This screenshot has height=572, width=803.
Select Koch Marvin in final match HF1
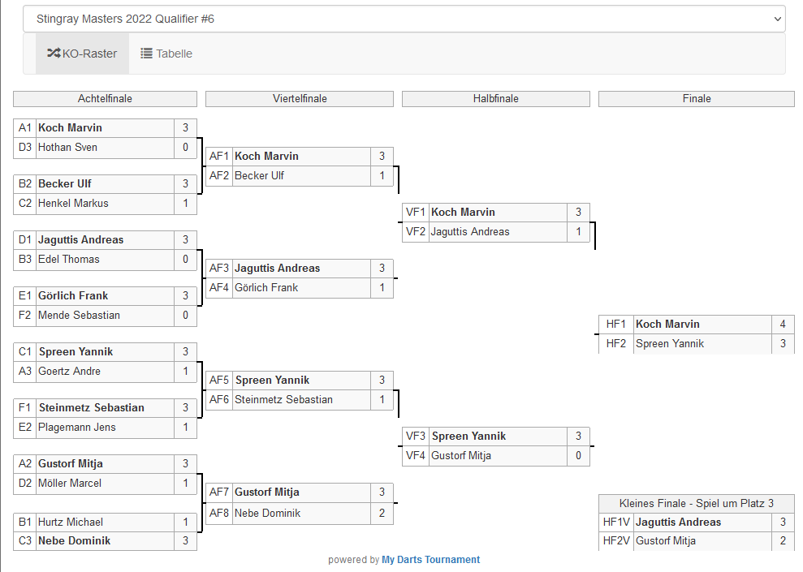pos(667,325)
